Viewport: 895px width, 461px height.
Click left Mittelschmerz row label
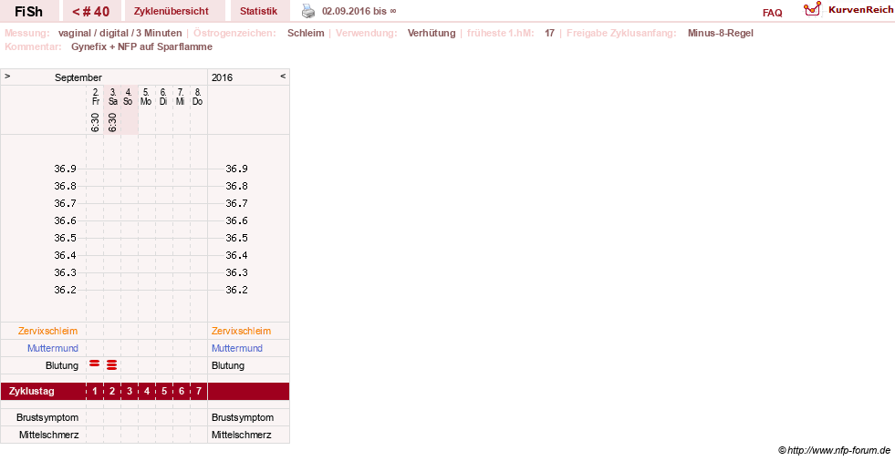(48, 435)
